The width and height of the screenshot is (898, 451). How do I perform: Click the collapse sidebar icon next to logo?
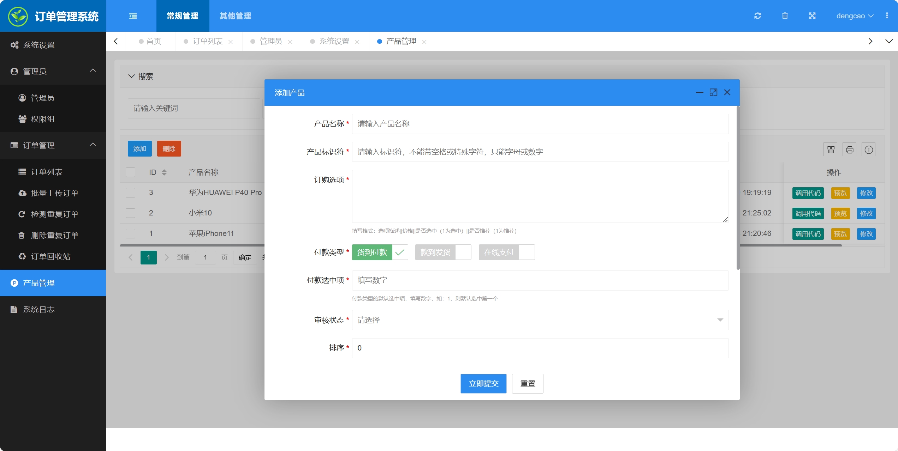point(133,16)
